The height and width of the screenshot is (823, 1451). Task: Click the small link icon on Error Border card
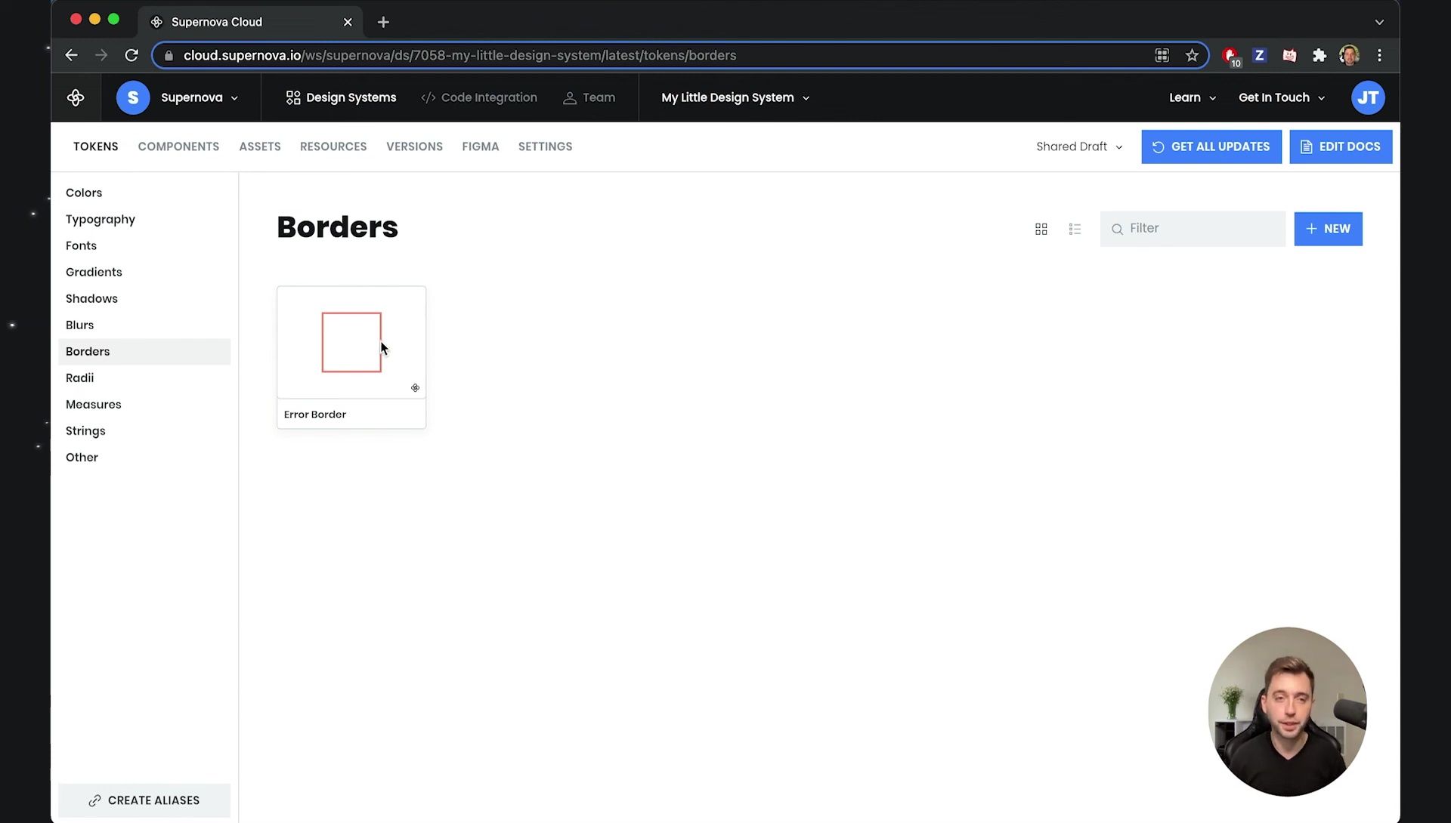coord(415,388)
